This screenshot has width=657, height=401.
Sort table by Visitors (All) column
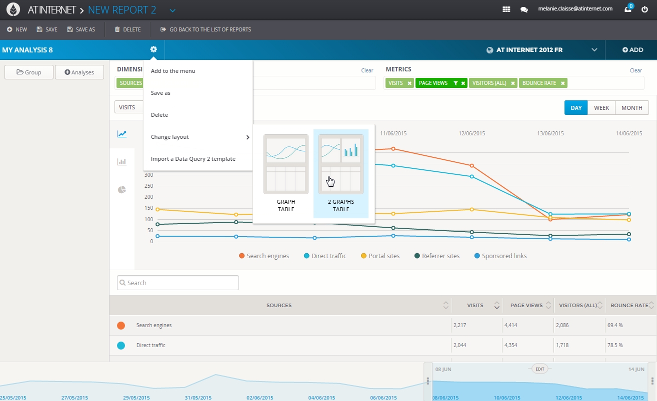(x=600, y=305)
